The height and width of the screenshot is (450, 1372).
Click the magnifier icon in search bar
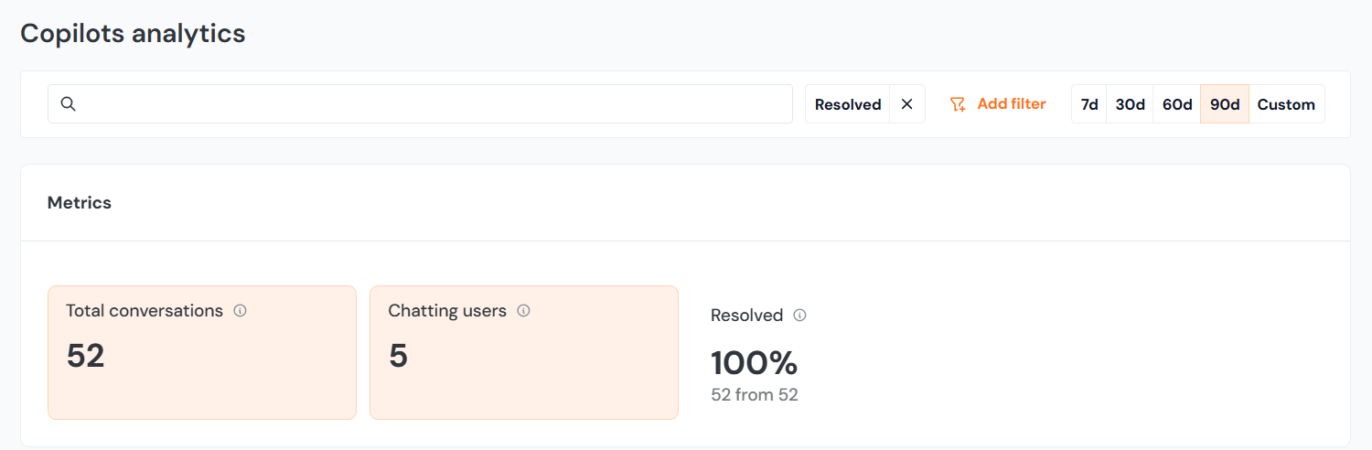(68, 104)
